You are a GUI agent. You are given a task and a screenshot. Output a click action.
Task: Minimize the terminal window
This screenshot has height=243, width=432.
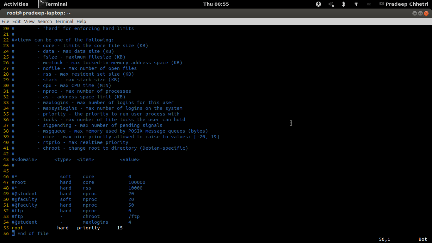[415, 13]
